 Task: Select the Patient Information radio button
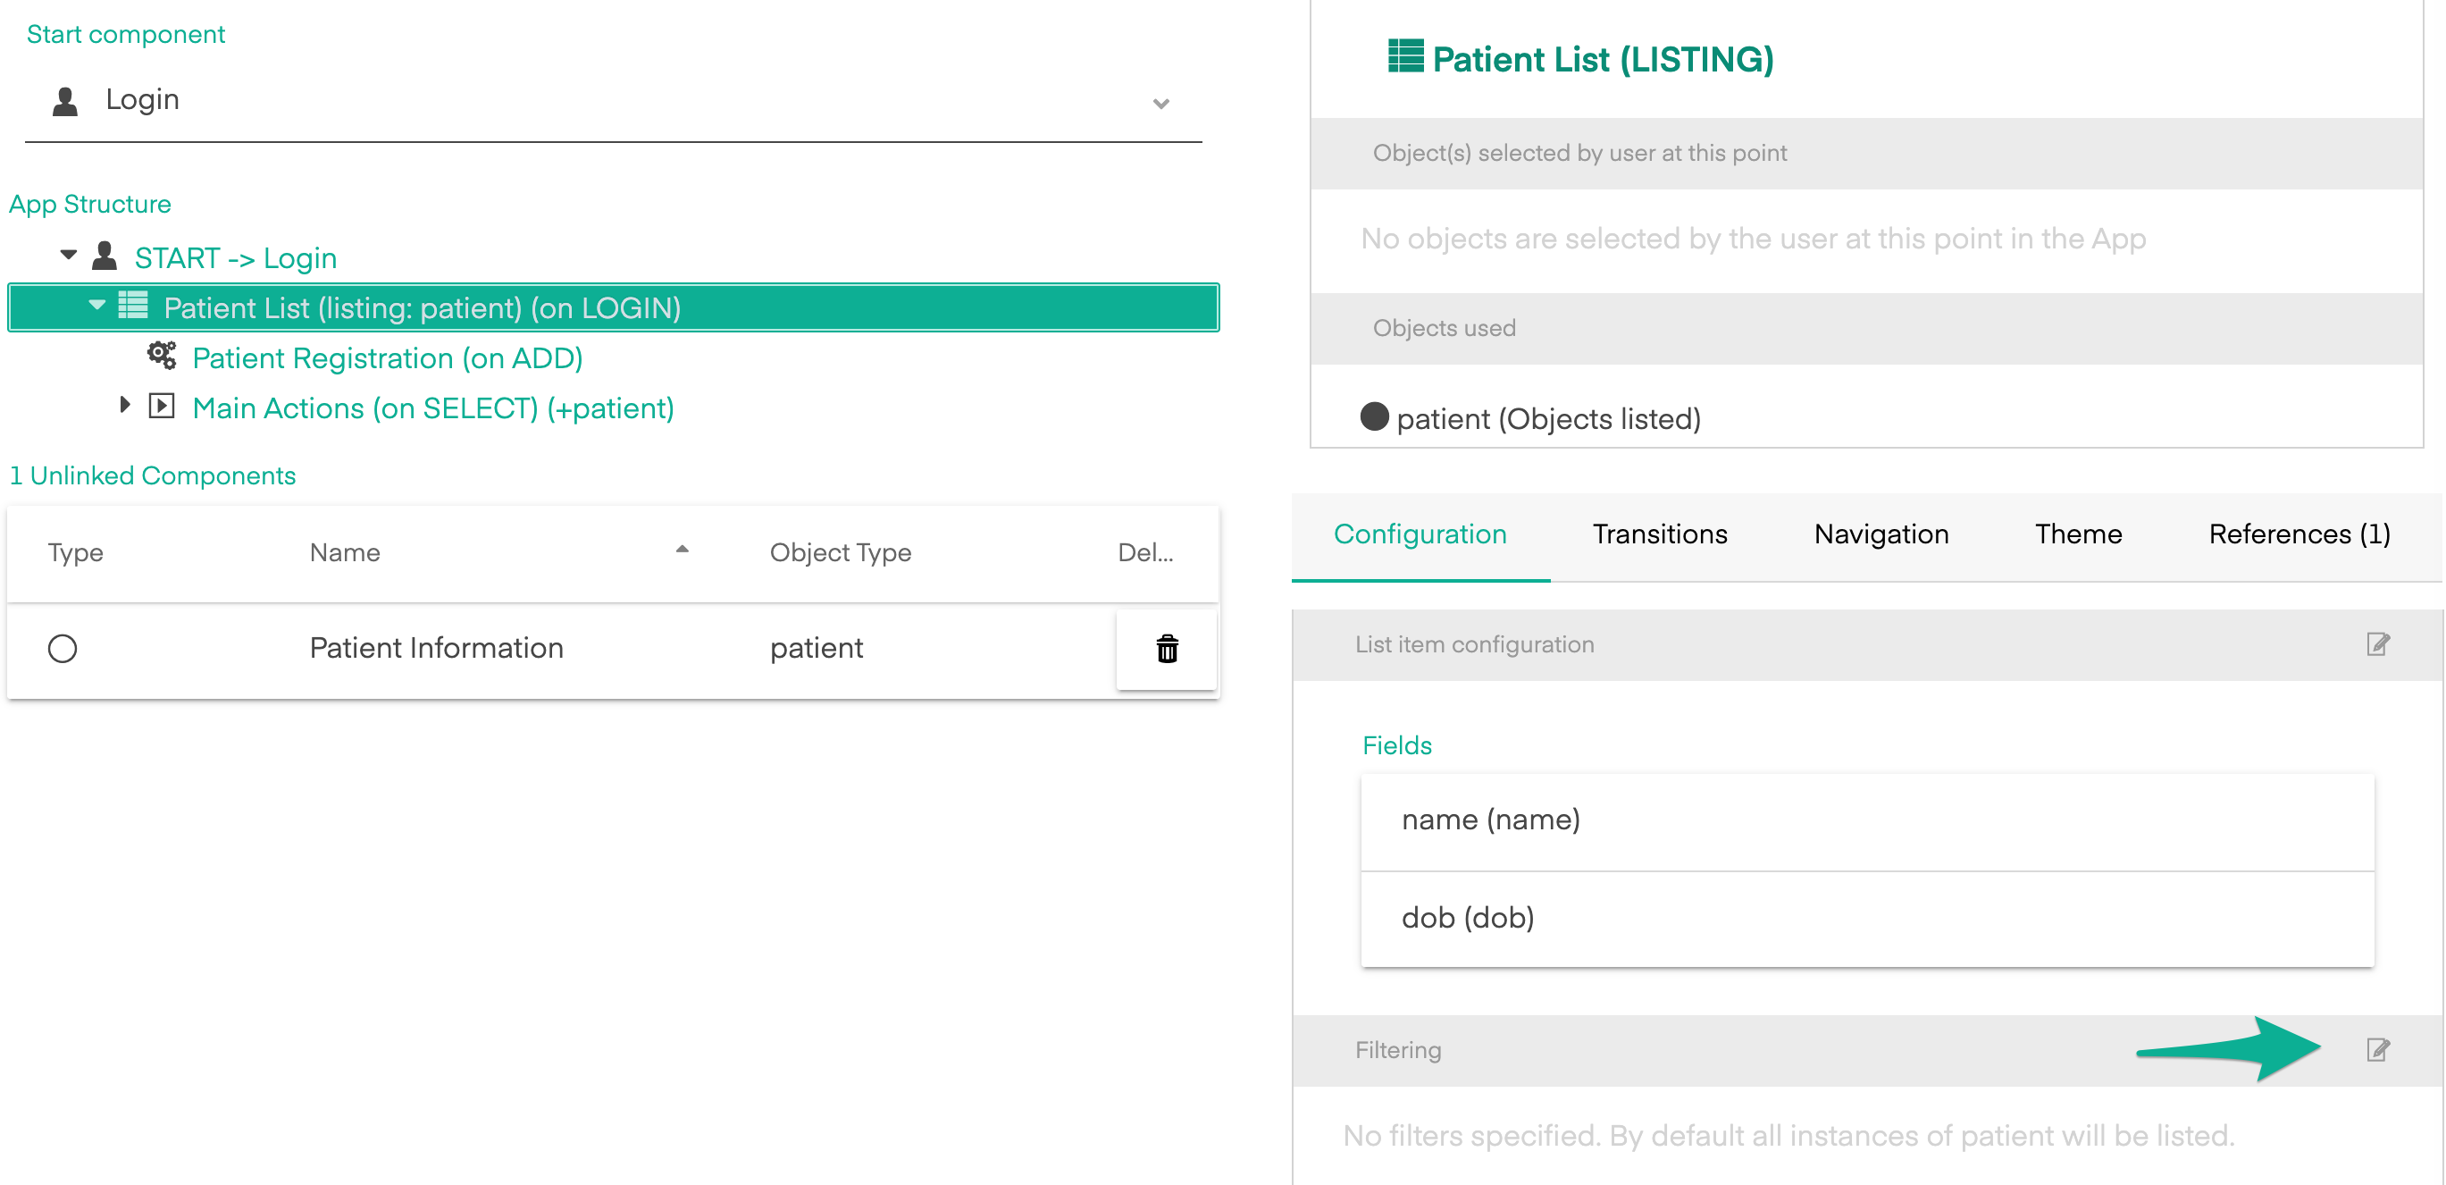63,649
